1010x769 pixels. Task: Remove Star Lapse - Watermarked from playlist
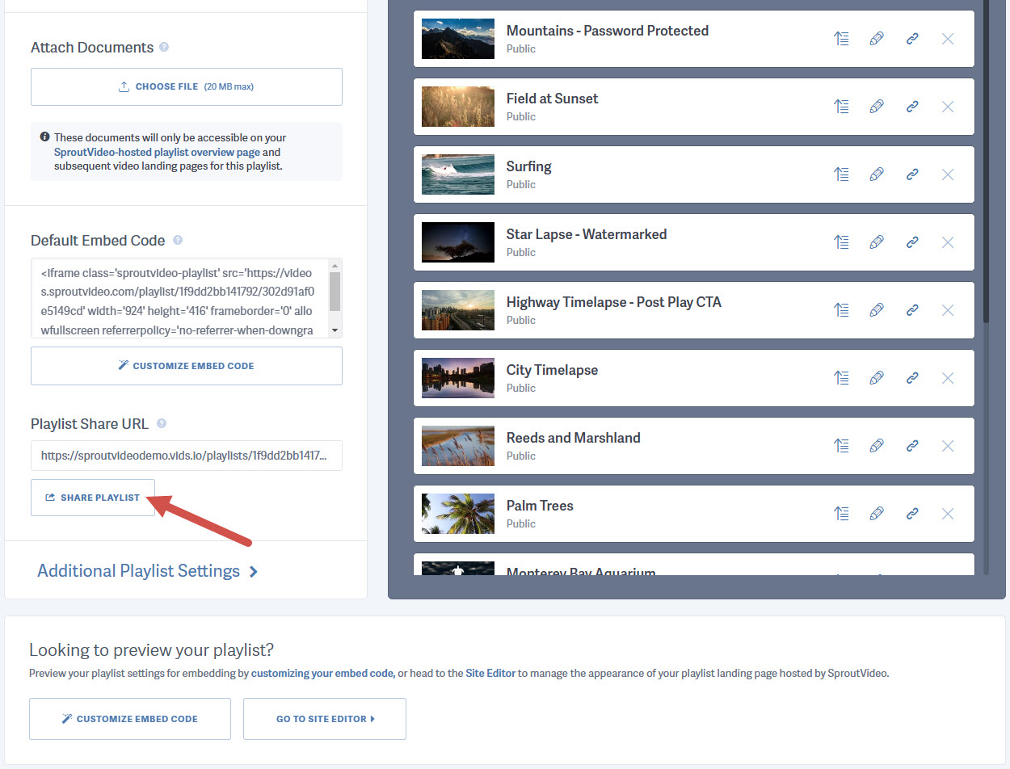[948, 242]
